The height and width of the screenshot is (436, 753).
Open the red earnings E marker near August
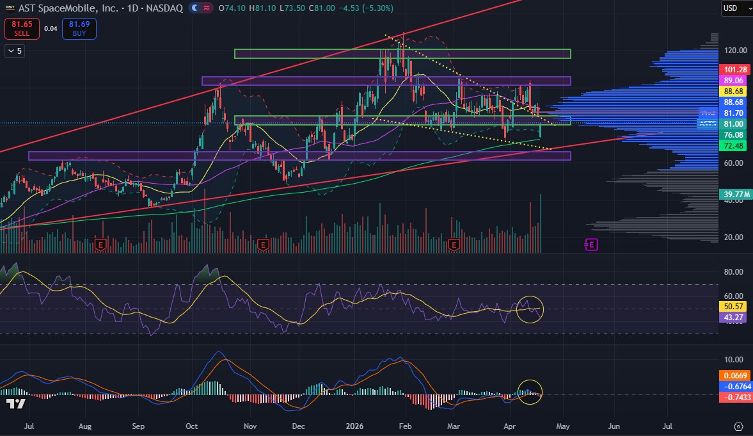[100, 245]
